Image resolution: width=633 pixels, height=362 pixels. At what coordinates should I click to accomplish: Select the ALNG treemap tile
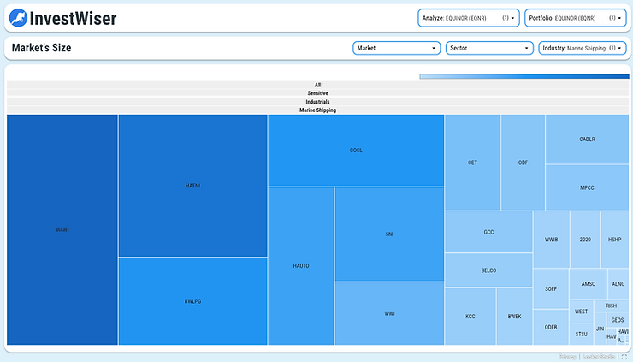618,284
